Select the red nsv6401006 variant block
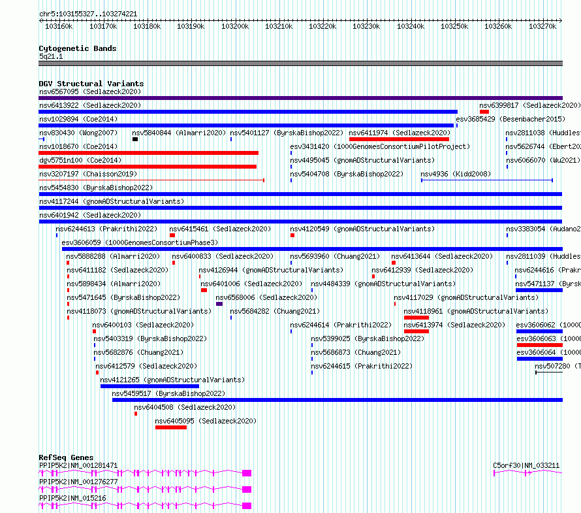581x513 pixels. click(204, 290)
